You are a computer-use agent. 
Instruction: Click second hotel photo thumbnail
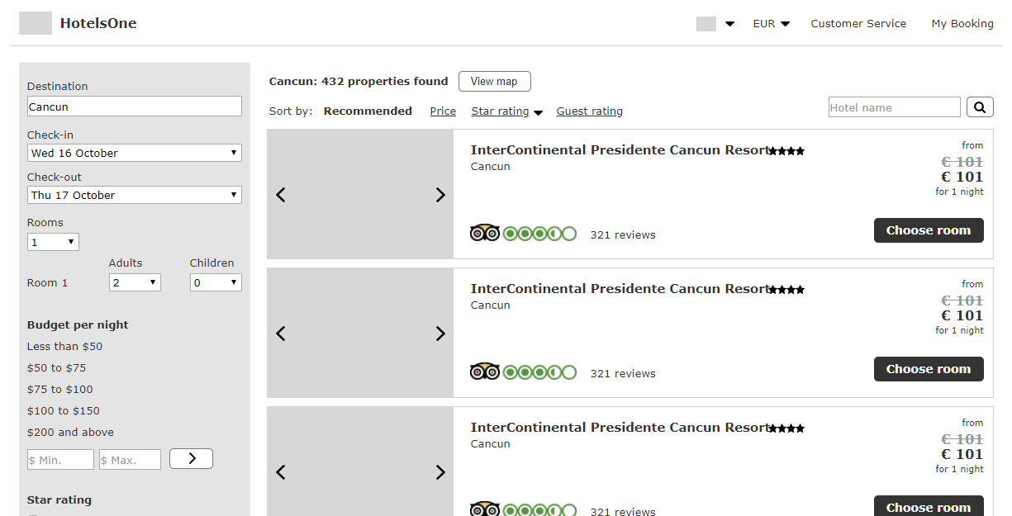[x=360, y=334]
